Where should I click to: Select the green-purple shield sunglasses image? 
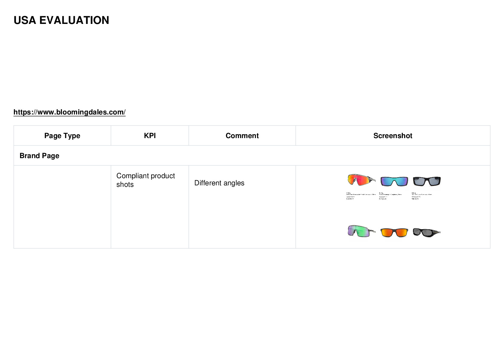(361, 231)
